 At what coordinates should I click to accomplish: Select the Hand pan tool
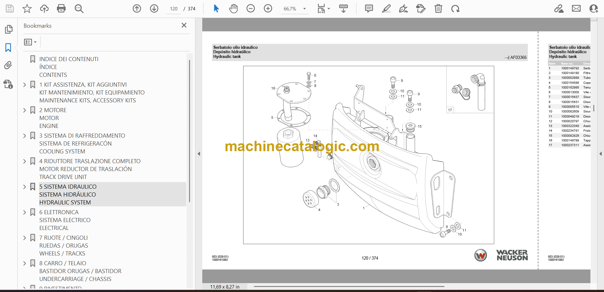coord(233,9)
